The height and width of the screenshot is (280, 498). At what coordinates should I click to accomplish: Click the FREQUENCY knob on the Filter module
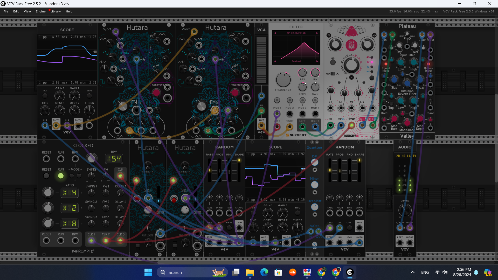283,80
